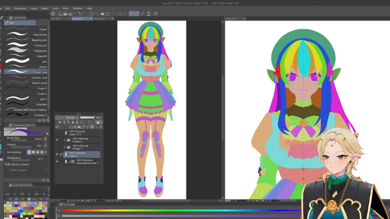Screen dimensions: 390x219
Task: Toggle the Lock Layer icon
Action: click(x=73, y=122)
